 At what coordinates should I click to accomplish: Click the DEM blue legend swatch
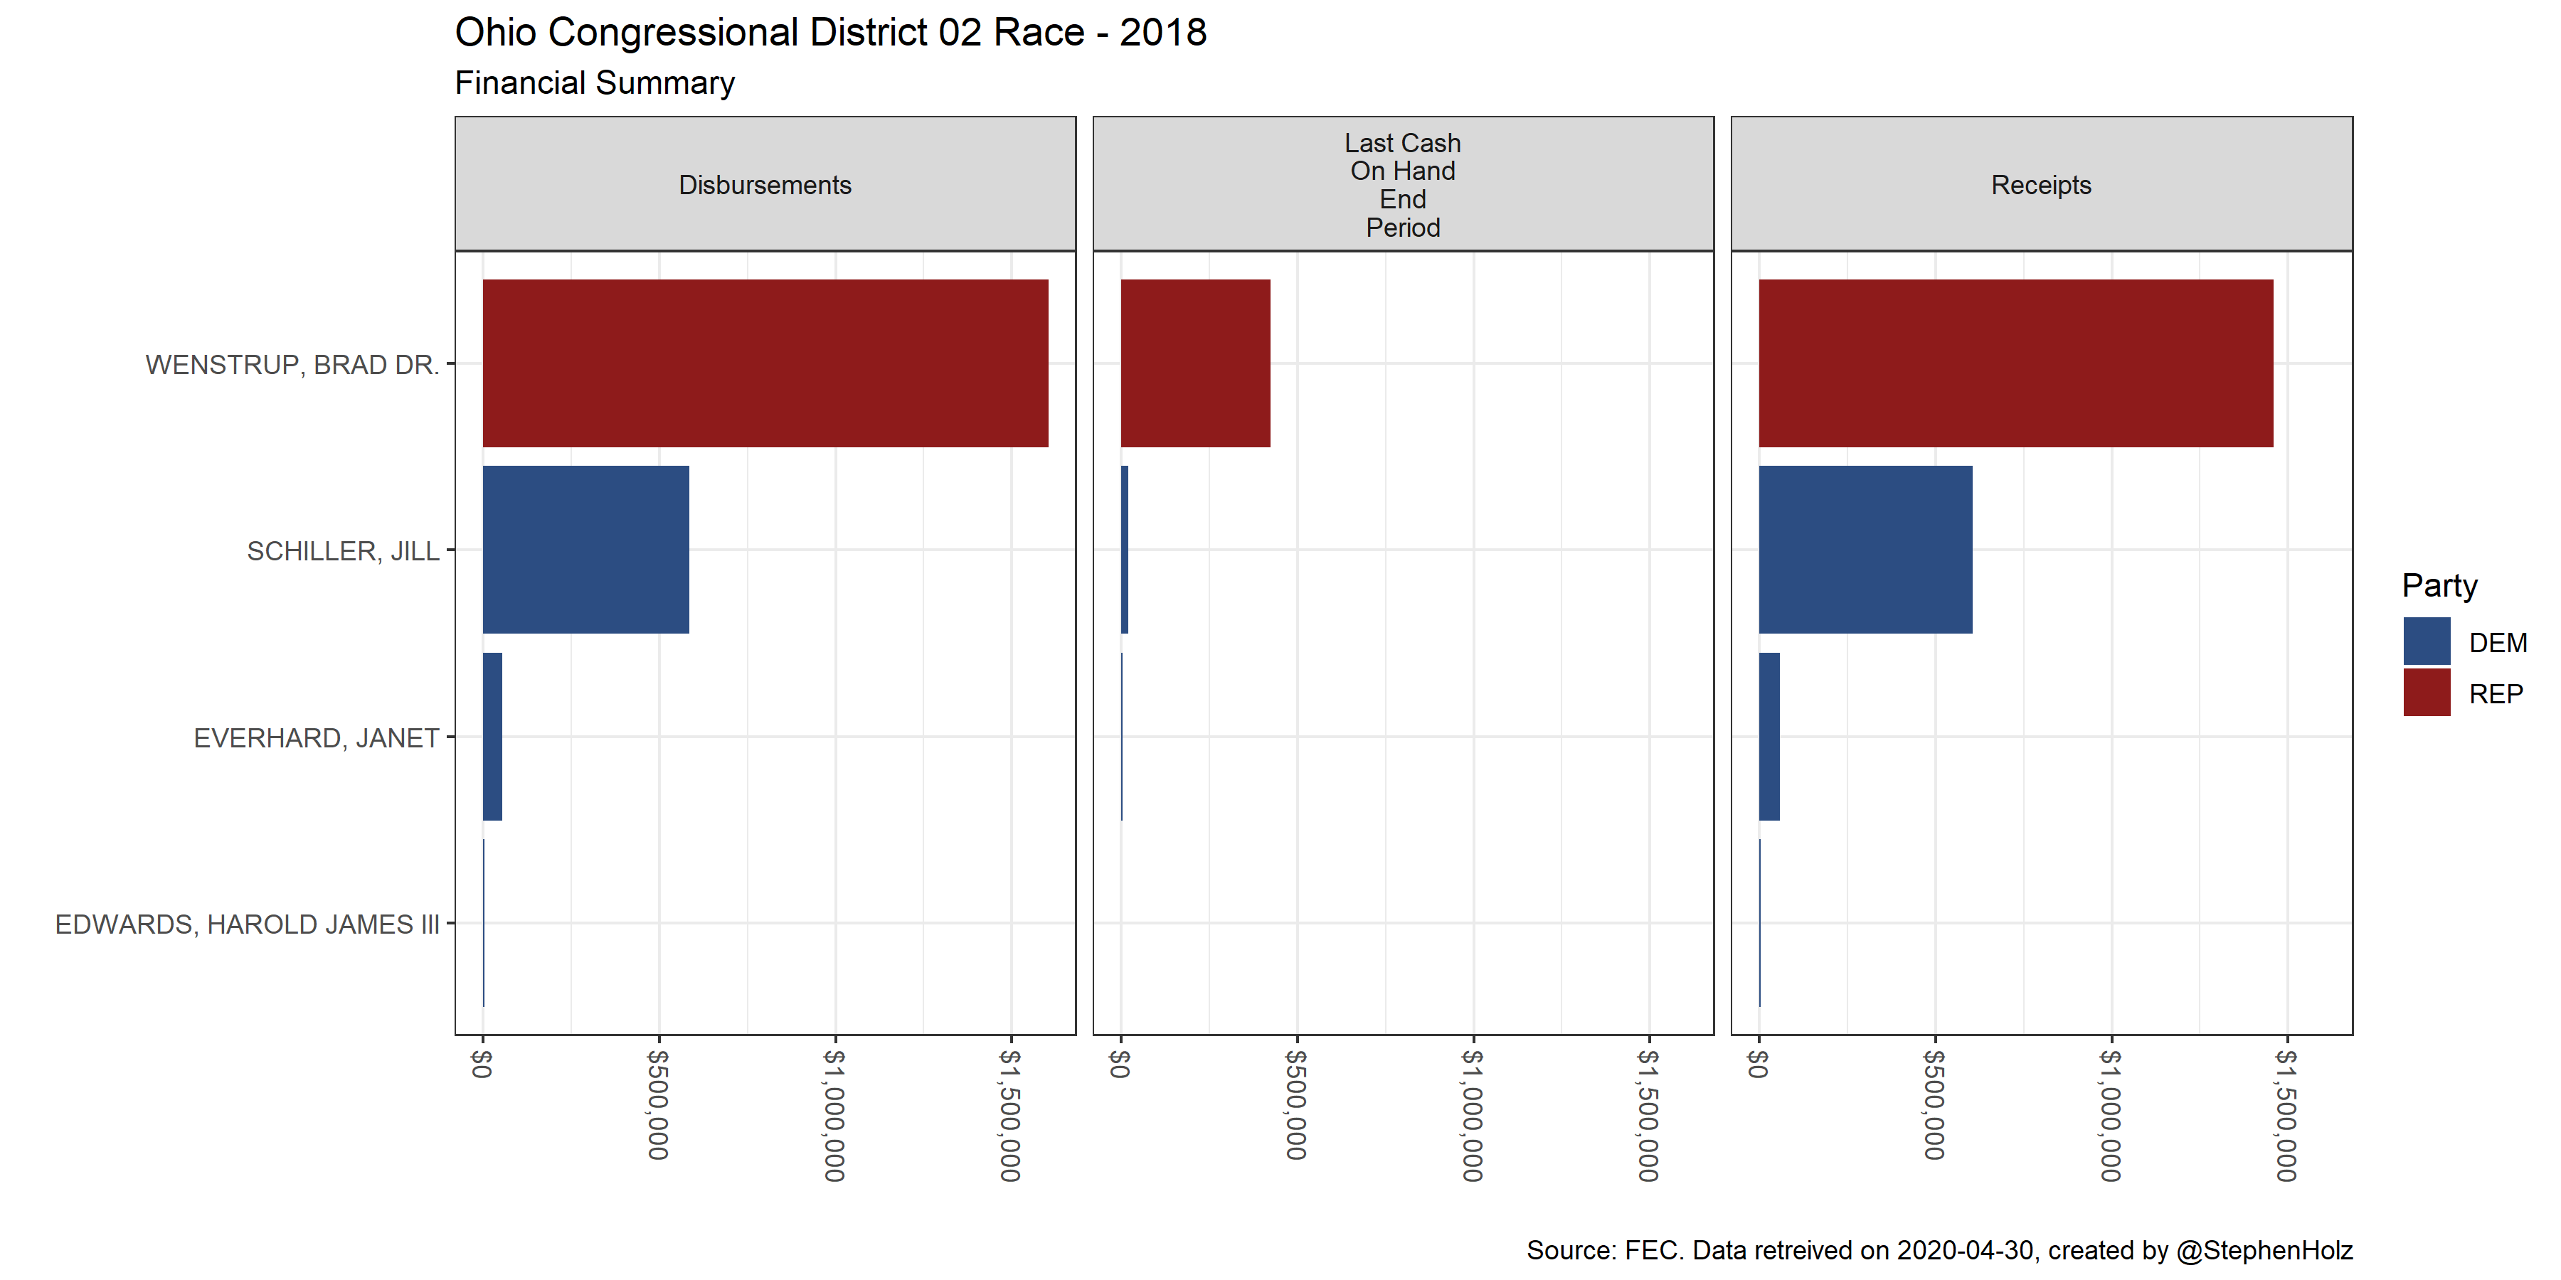2426,641
